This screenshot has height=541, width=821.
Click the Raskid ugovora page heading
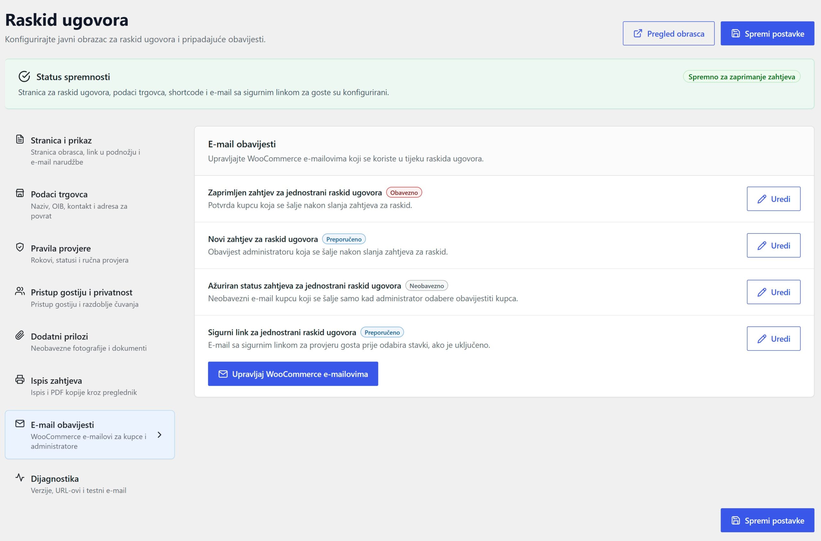[67, 20]
